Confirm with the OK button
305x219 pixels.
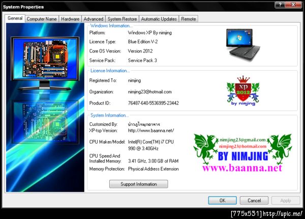tap(222, 200)
